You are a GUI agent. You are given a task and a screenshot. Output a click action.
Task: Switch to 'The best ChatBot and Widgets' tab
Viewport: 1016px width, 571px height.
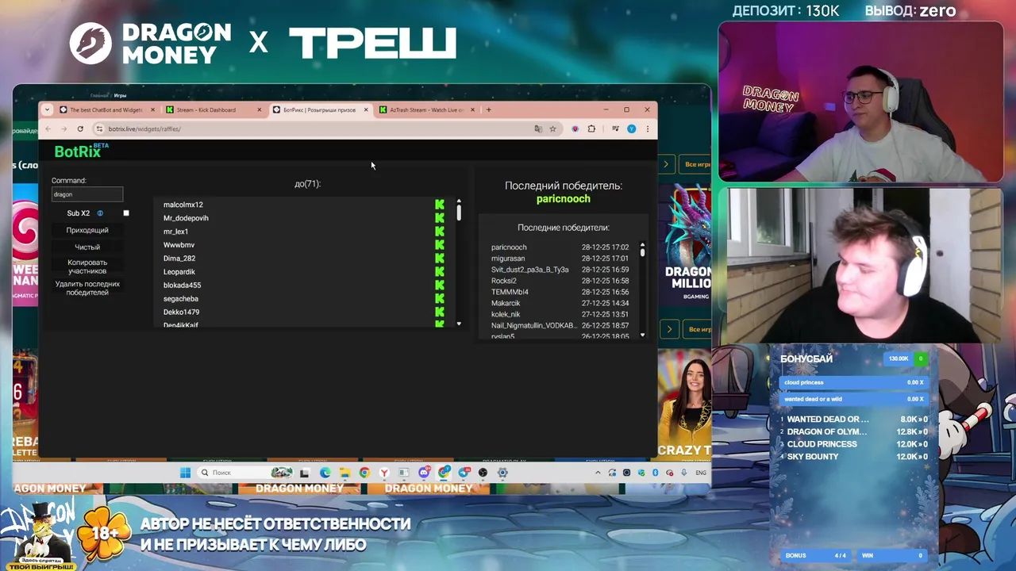[x=107, y=109]
